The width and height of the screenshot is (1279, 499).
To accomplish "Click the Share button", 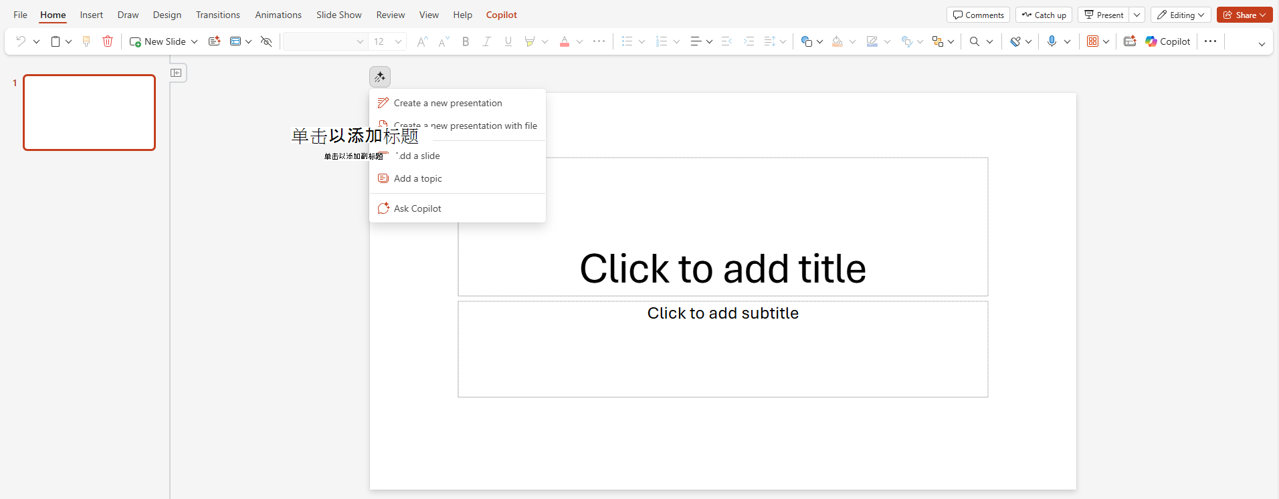I will 1244,15.
